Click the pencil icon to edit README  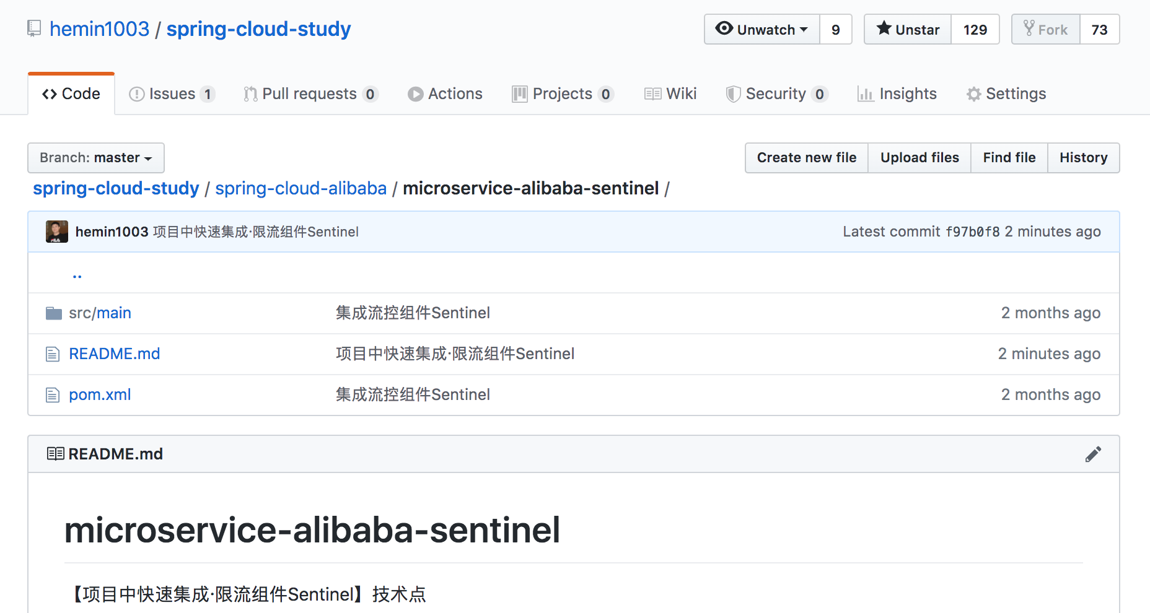(x=1093, y=454)
